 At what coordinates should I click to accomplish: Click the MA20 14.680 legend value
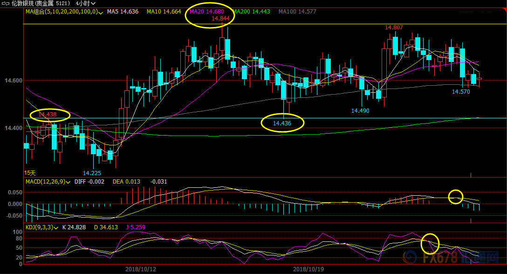click(206, 12)
